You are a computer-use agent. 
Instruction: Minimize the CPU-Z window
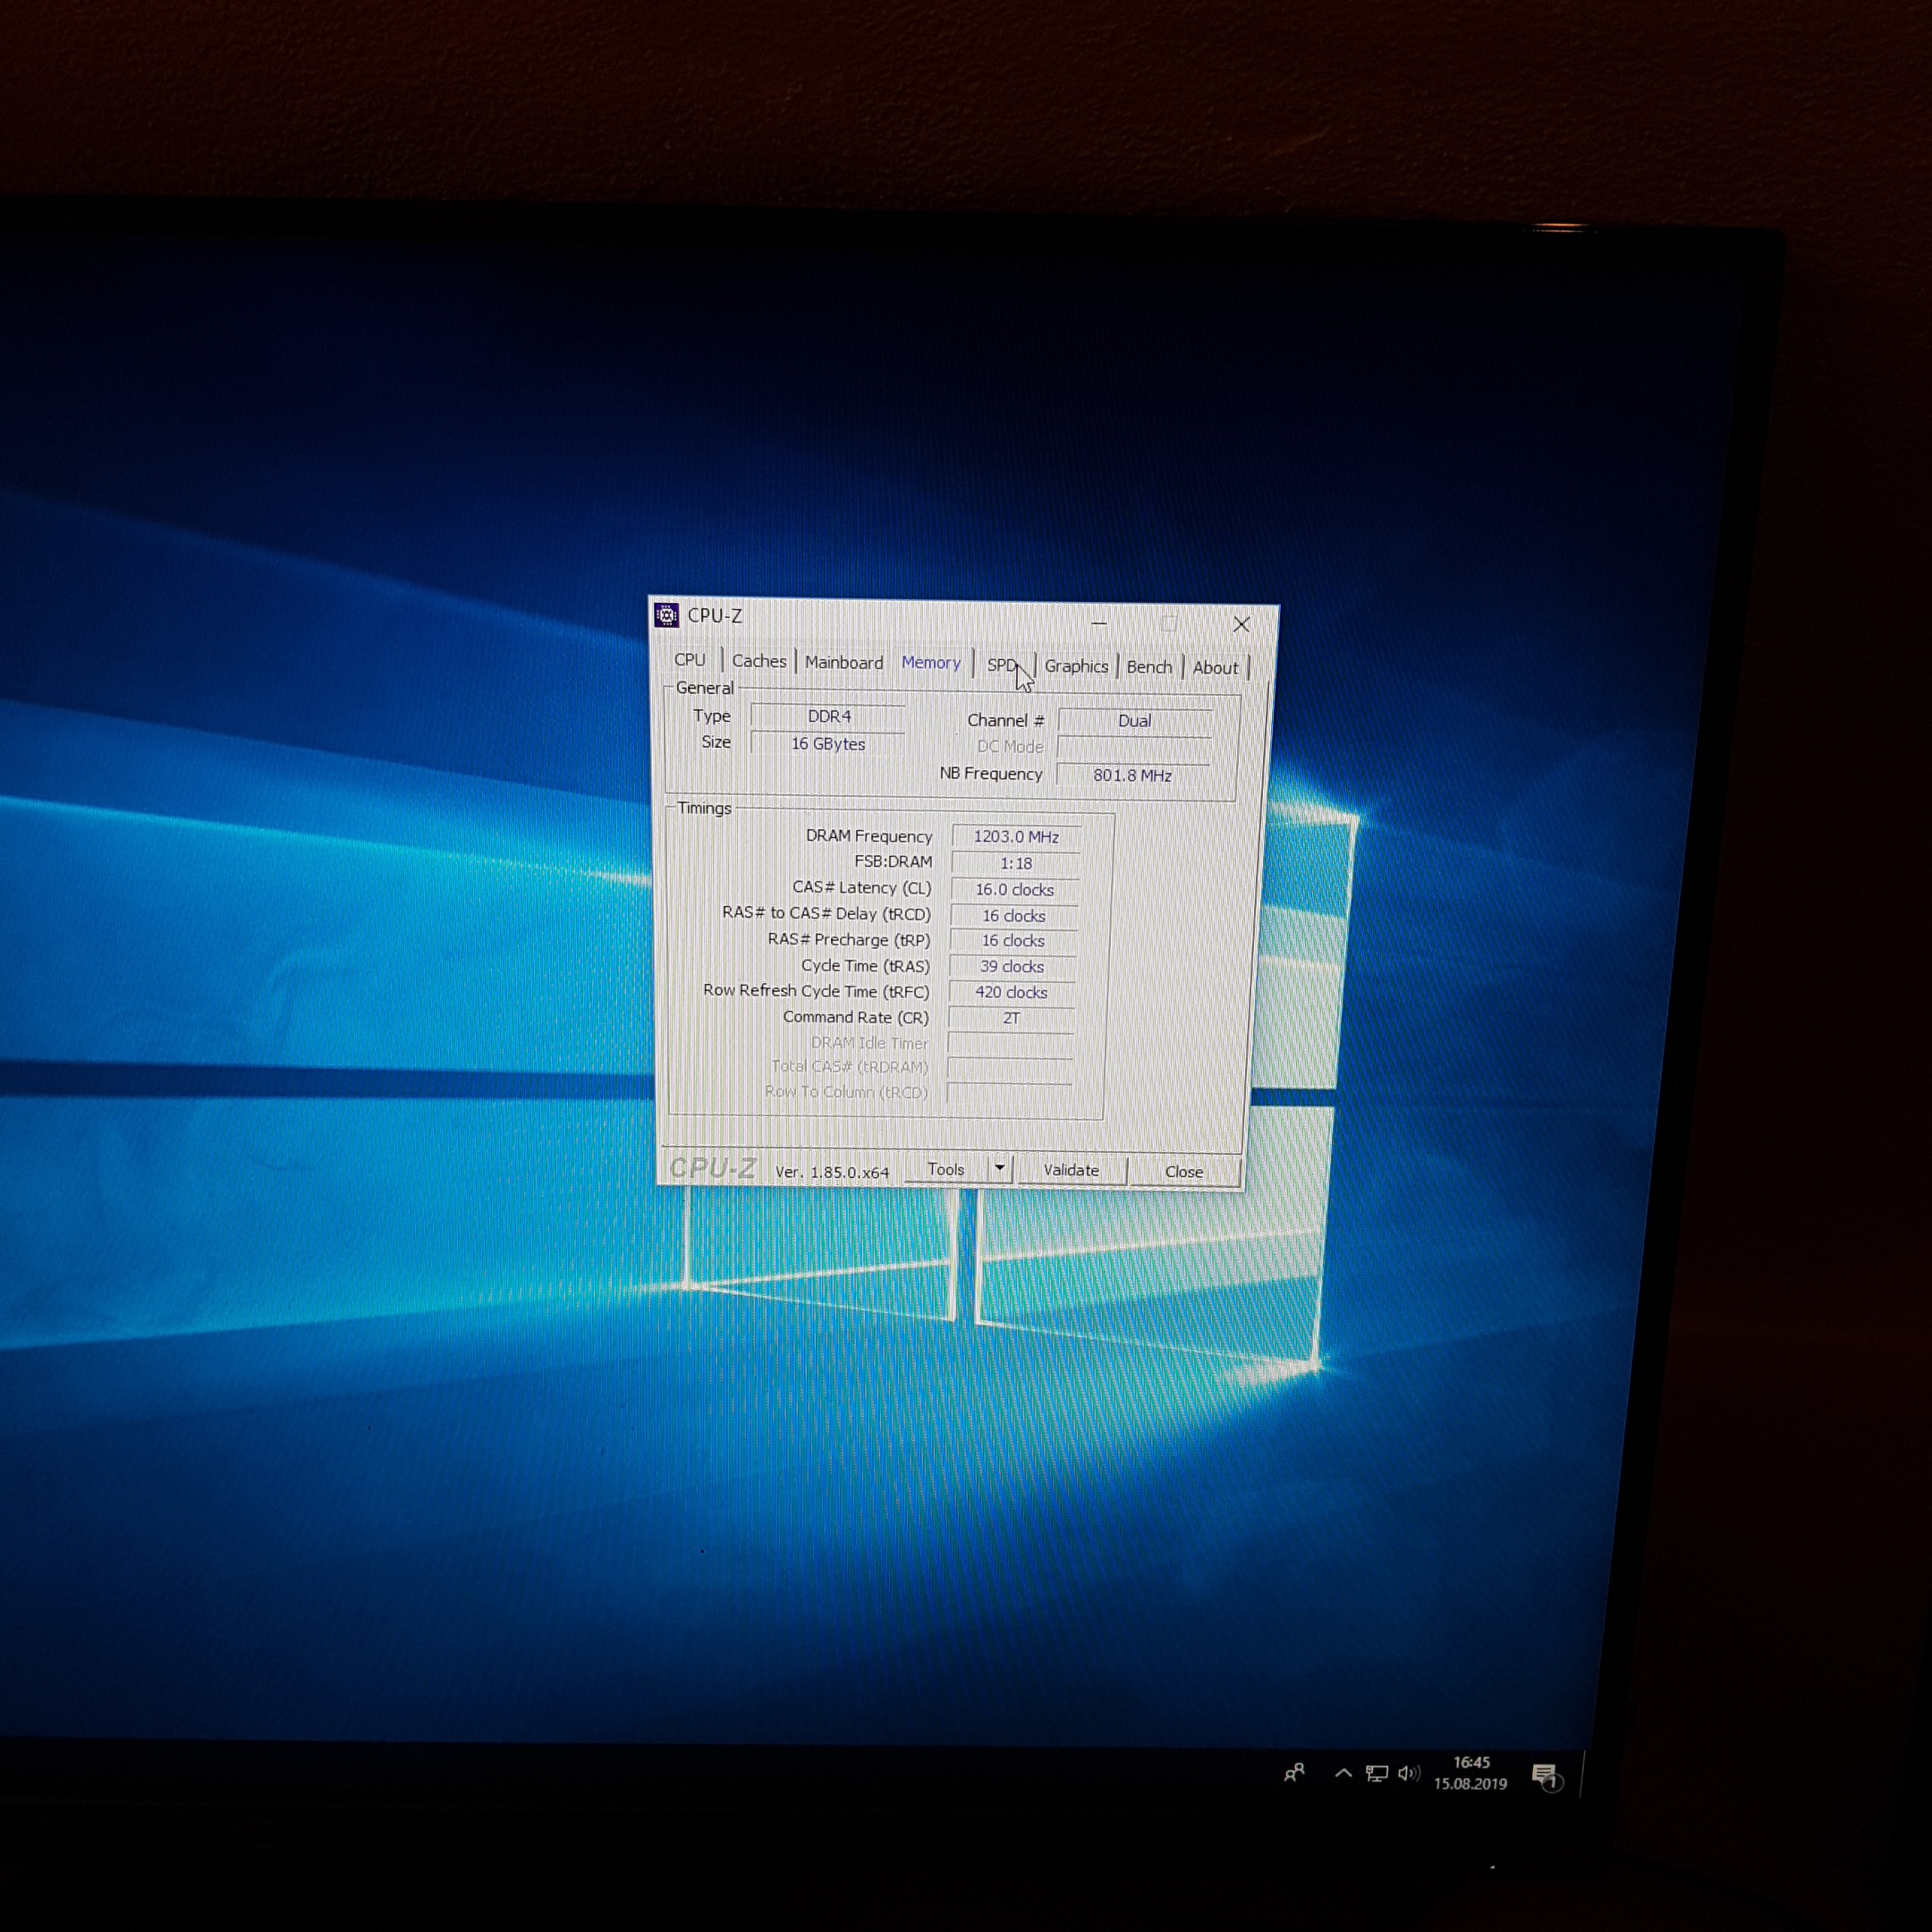pyautogui.click(x=1099, y=623)
